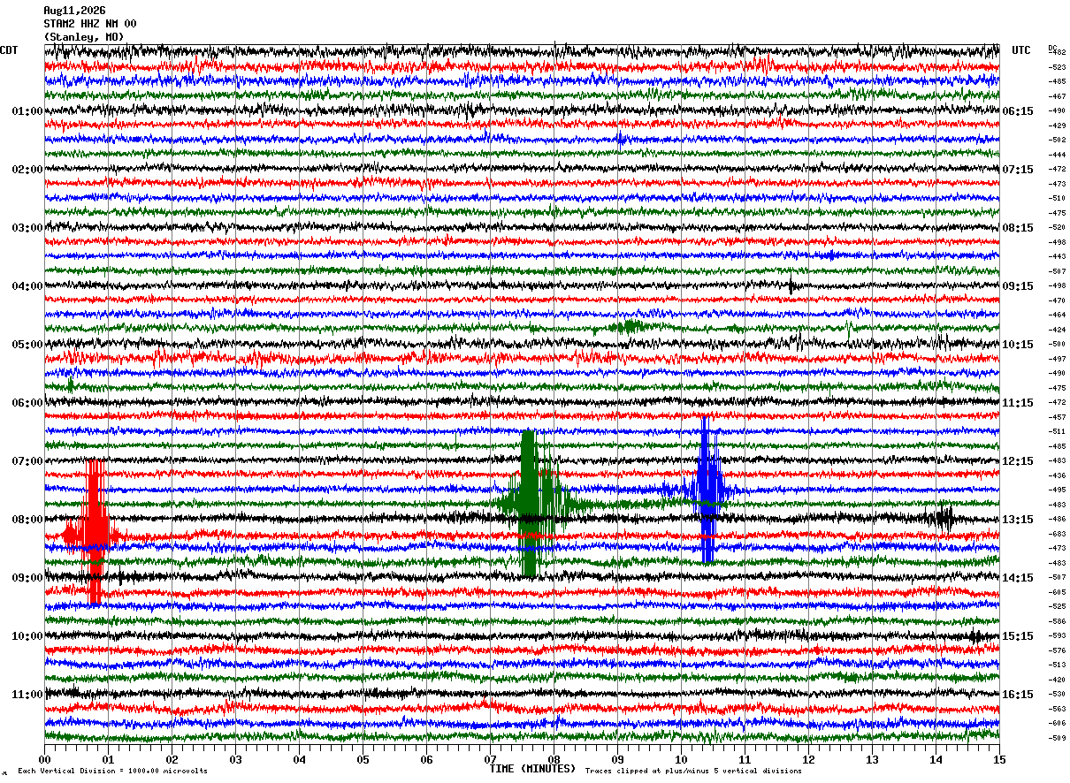Viewport: 1070px width, 783px height.
Task: Select the 03:00 CDT row label
Action: [x=27, y=228]
